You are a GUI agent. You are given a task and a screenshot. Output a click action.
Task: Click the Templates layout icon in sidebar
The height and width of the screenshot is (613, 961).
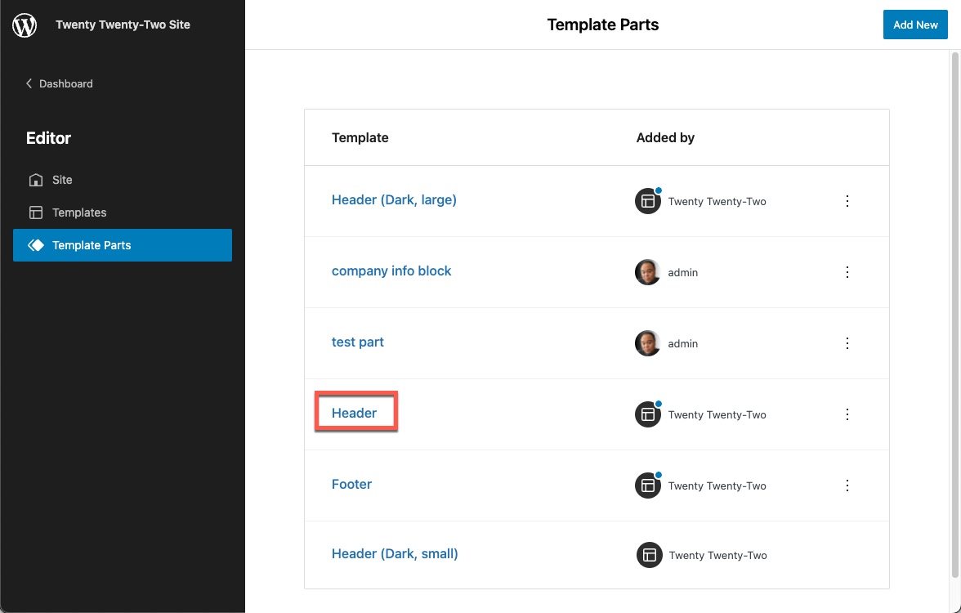[36, 213]
